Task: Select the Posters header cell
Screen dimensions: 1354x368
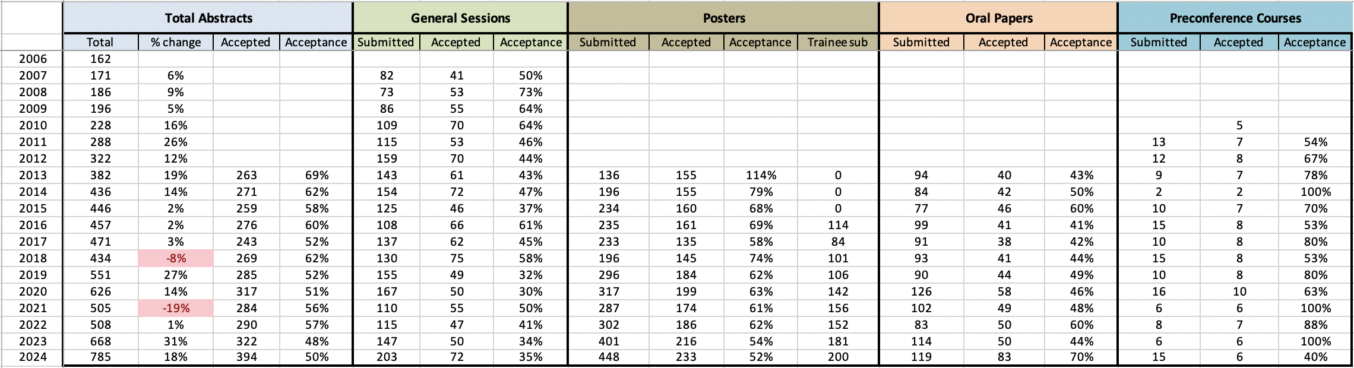Action: click(x=723, y=18)
